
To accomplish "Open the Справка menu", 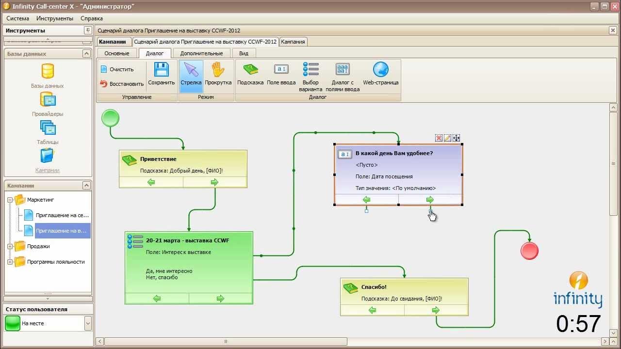I will (x=92, y=18).
